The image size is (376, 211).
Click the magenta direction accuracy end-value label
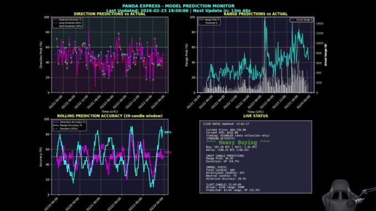(167, 152)
